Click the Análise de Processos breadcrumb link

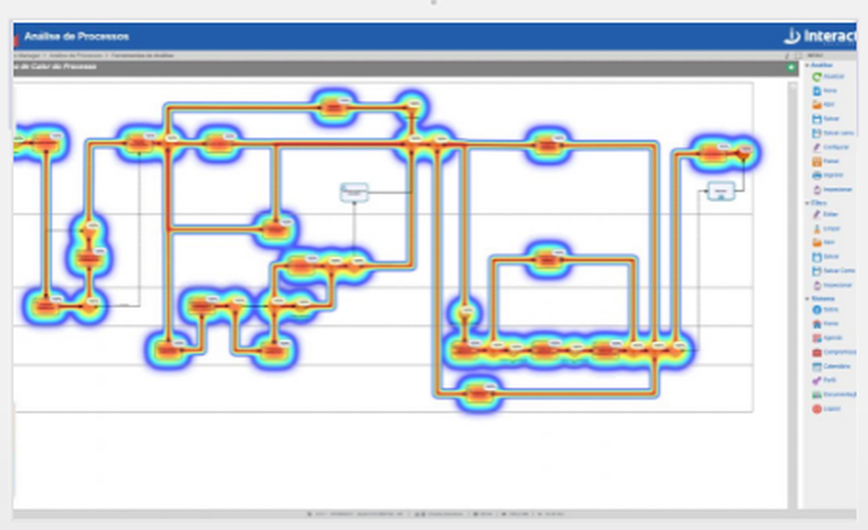point(76,56)
